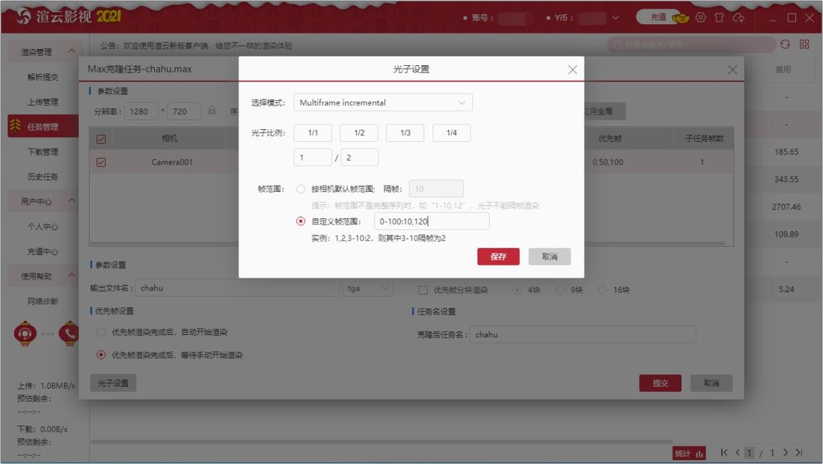
Task: Close the 光子设置 dialog with X
Action: coord(572,70)
